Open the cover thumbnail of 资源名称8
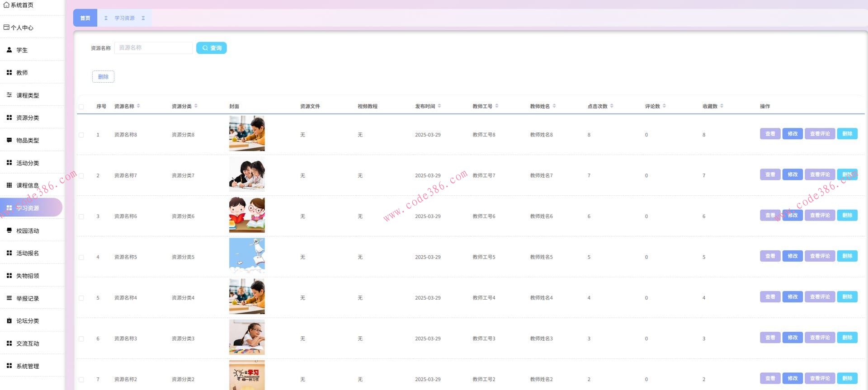Screen dimensions: 868x390 tap(247, 133)
